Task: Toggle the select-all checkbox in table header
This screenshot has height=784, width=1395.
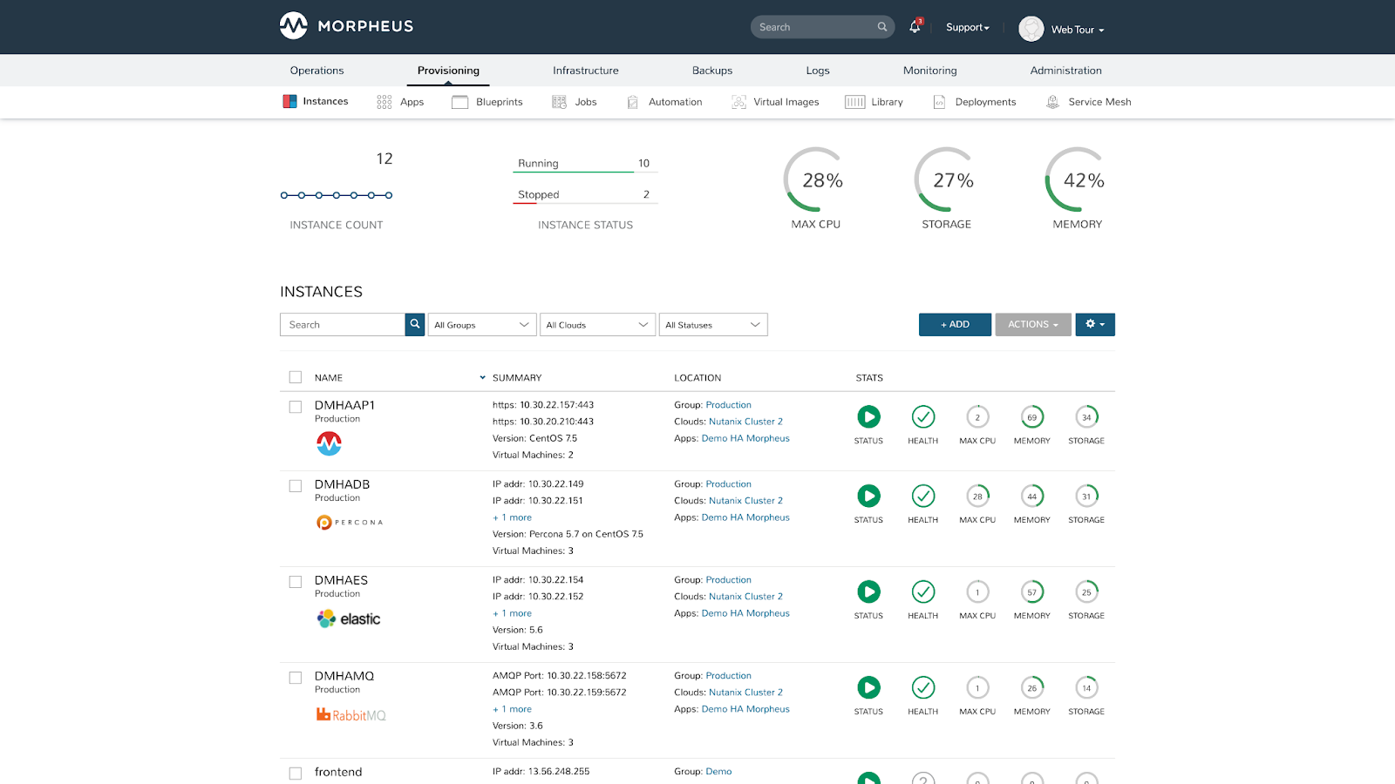Action: 295,376
